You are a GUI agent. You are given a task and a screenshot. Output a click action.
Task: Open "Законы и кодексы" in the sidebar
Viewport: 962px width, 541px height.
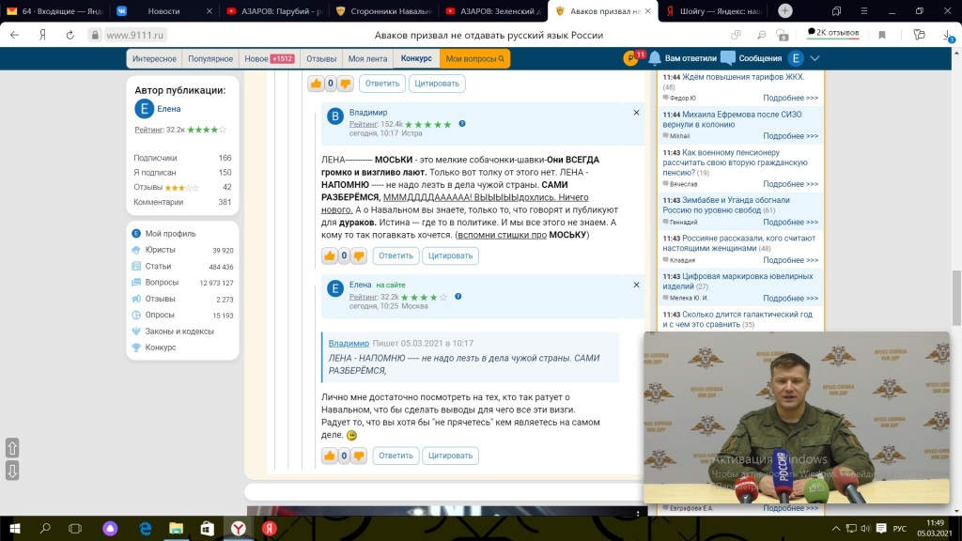(179, 331)
